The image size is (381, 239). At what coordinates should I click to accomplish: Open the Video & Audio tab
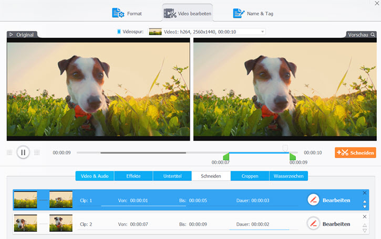[x=95, y=176]
